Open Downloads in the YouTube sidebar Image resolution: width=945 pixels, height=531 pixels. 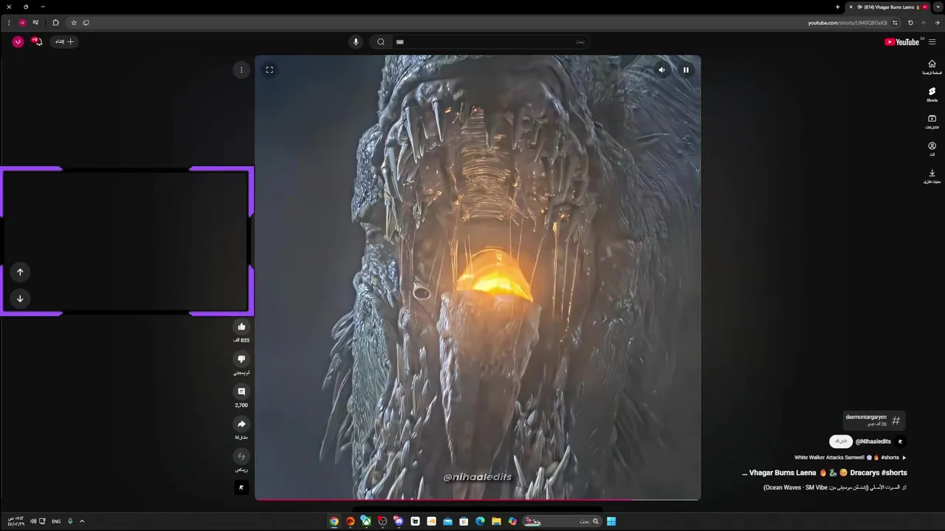click(x=932, y=176)
